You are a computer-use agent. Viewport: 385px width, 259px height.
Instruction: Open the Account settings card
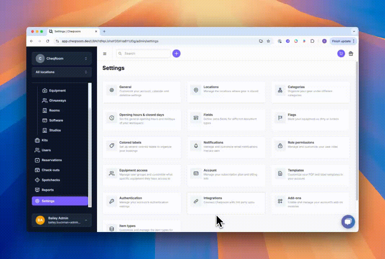(226, 176)
